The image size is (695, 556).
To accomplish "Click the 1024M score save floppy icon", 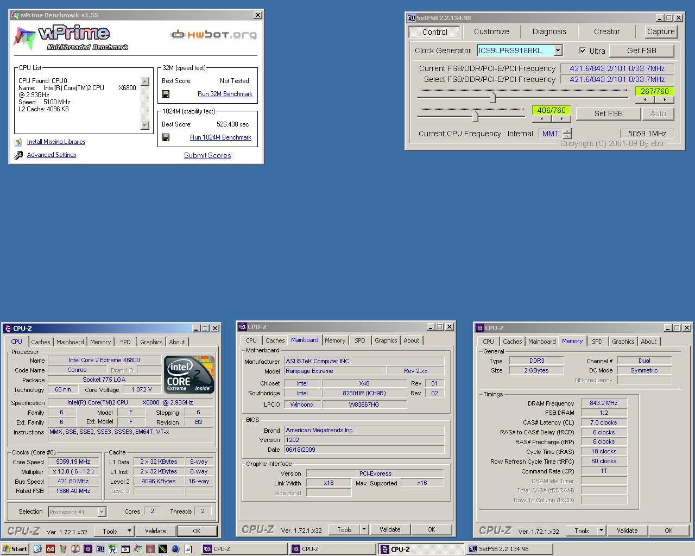I will click(166, 137).
